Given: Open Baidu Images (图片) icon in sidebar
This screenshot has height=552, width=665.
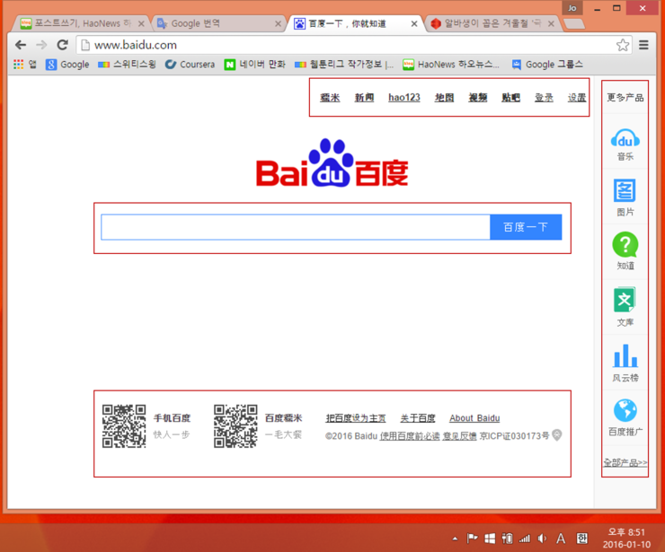Looking at the screenshot, I should click(625, 191).
